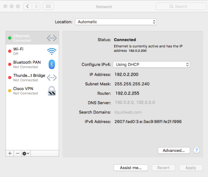Open the Location dropdown set to Automatic
The image size is (208, 177).
[x=116, y=22]
